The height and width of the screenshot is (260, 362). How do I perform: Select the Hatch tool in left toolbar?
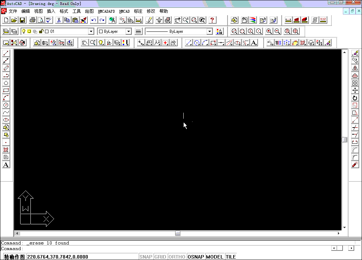pyautogui.click(x=6, y=150)
